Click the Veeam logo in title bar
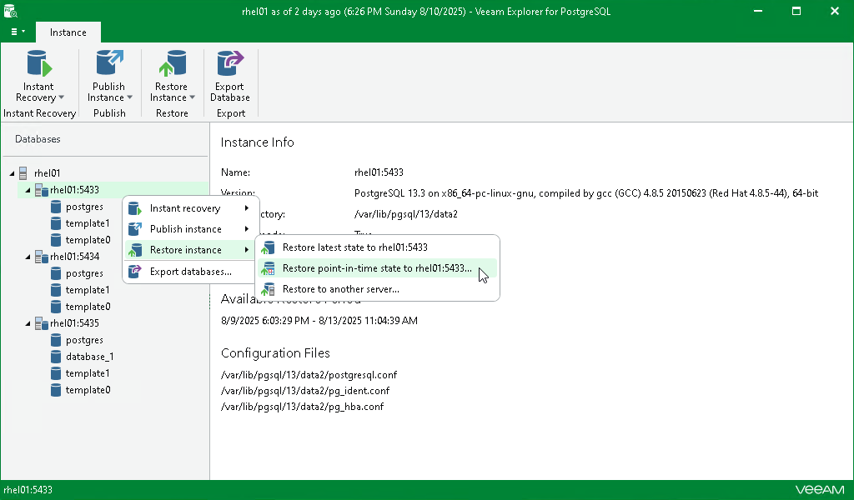This screenshot has height=500, width=854. pyautogui.click(x=11, y=11)
